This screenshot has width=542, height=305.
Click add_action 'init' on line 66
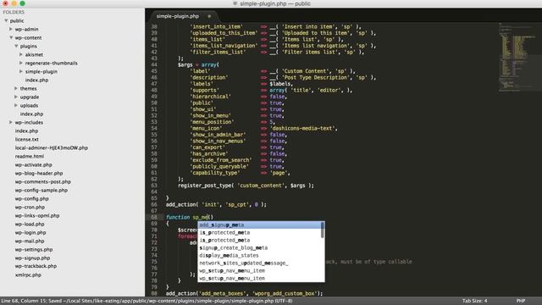point(216,205)
